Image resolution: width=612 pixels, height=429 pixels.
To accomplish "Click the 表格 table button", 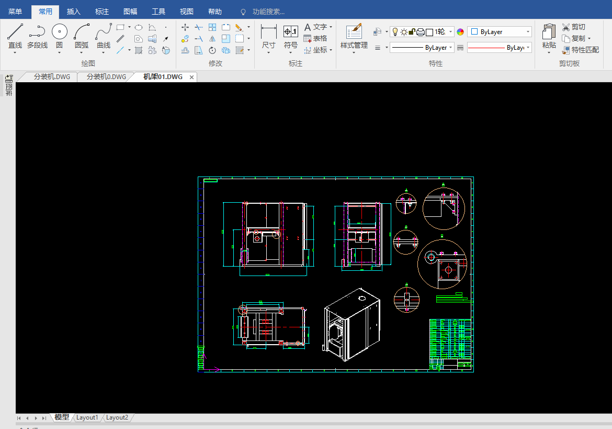I will [x=315, y=38].
